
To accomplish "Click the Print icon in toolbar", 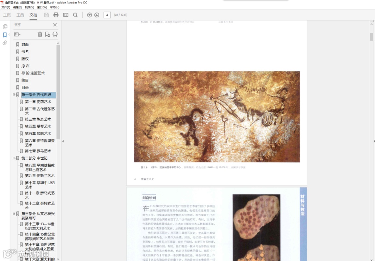I will point(56,15).
